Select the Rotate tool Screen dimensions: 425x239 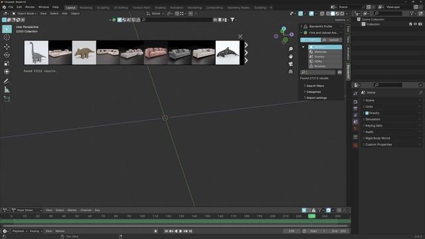(x=7, y=55)
